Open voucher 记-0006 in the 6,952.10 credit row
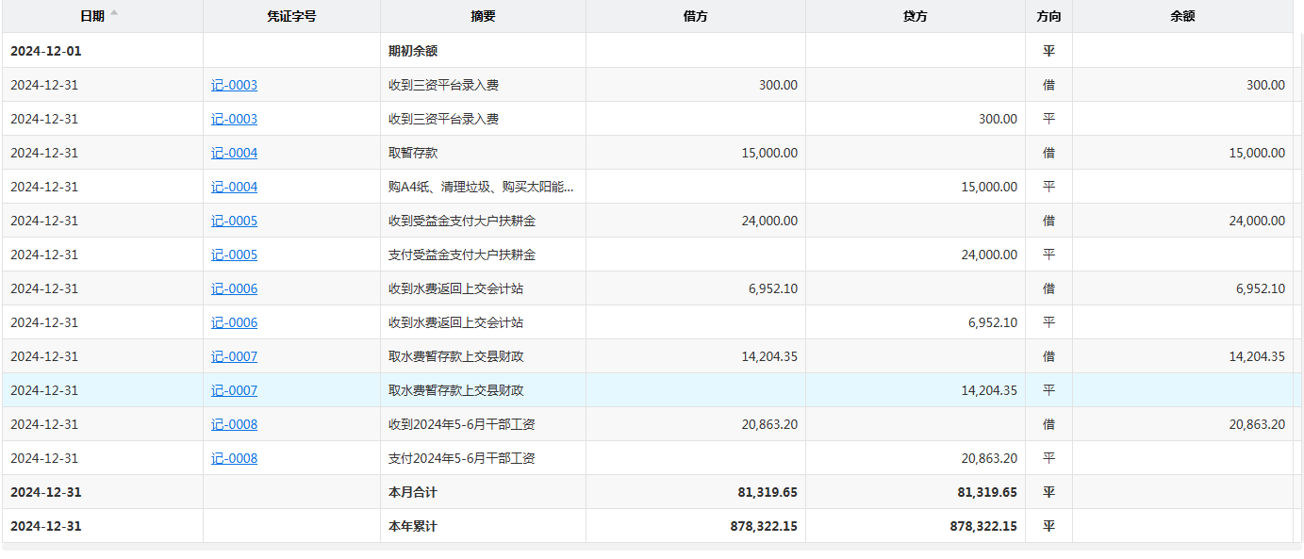The image size is (1304, 559). (234, 322)
